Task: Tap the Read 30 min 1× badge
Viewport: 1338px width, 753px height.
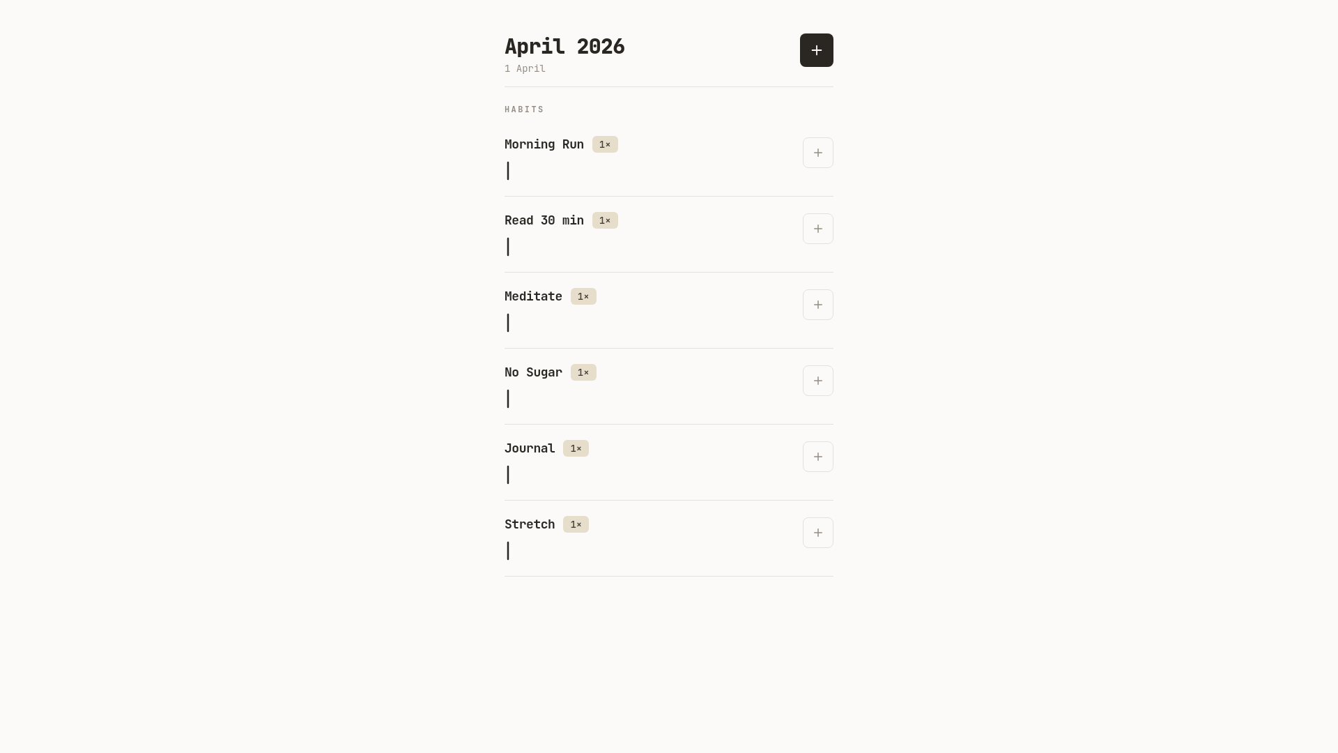Action: 605,220
